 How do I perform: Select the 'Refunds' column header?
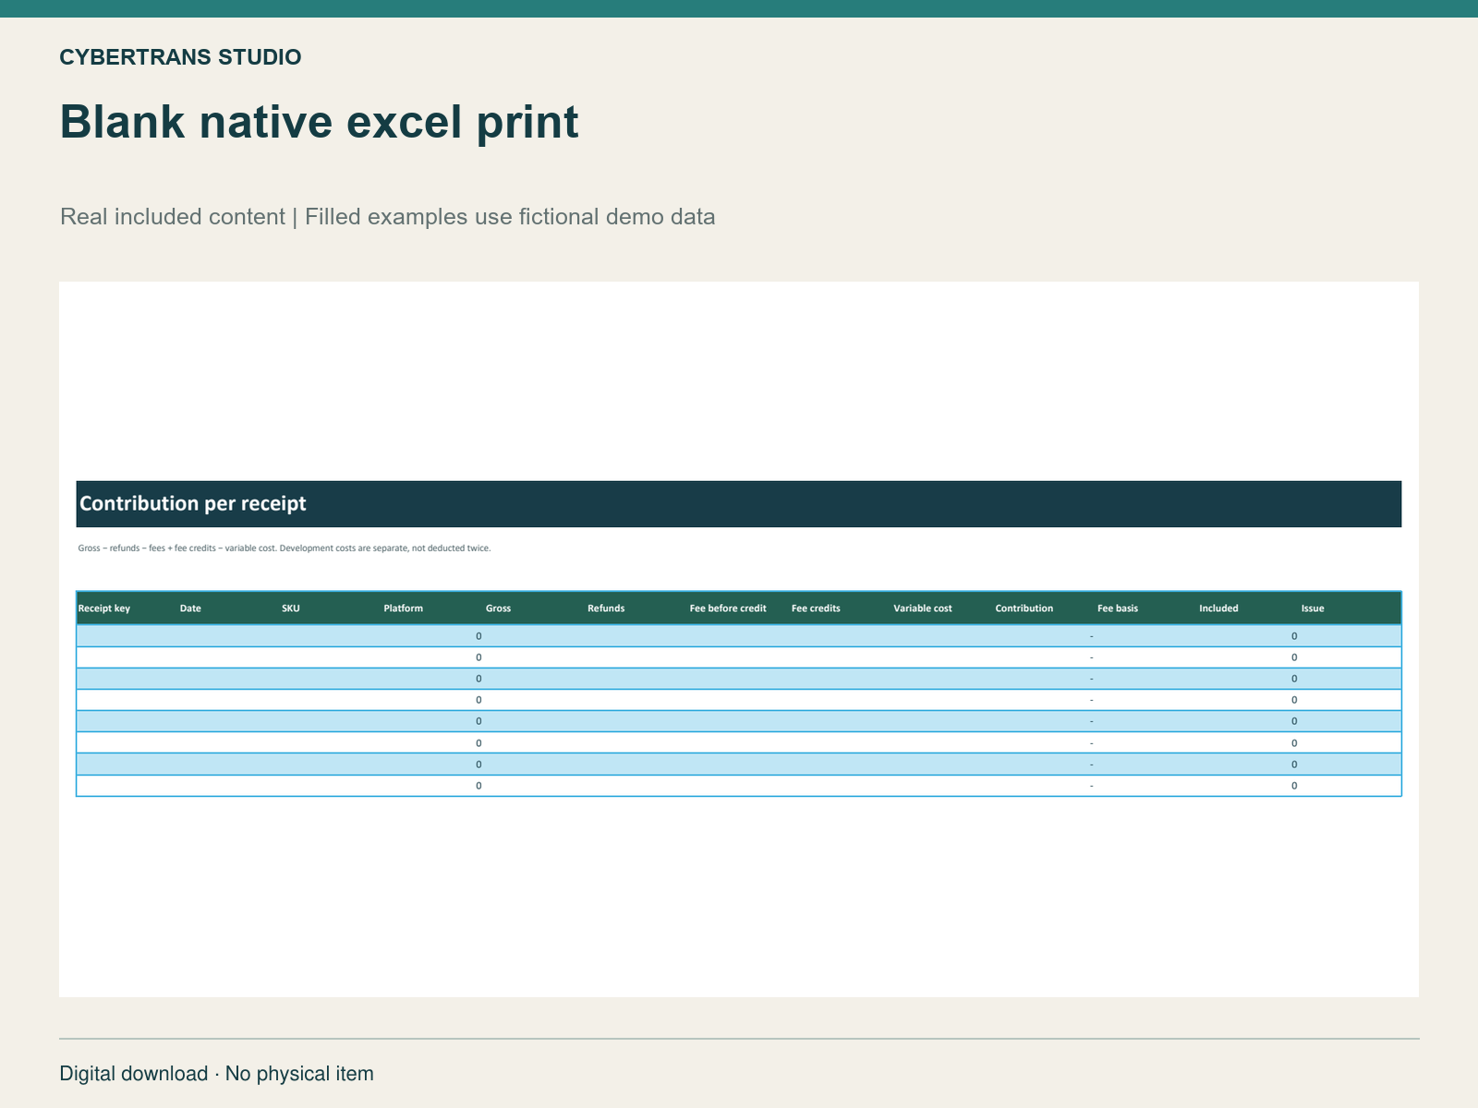pos(606,608)
